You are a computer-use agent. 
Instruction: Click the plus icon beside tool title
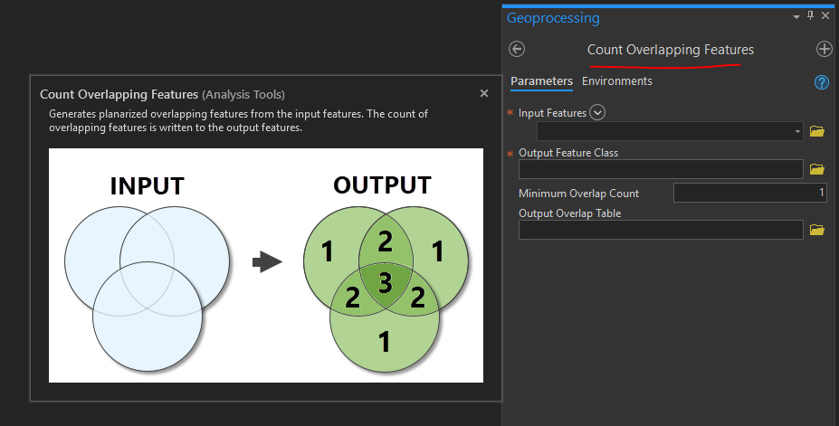click(824, 50)
